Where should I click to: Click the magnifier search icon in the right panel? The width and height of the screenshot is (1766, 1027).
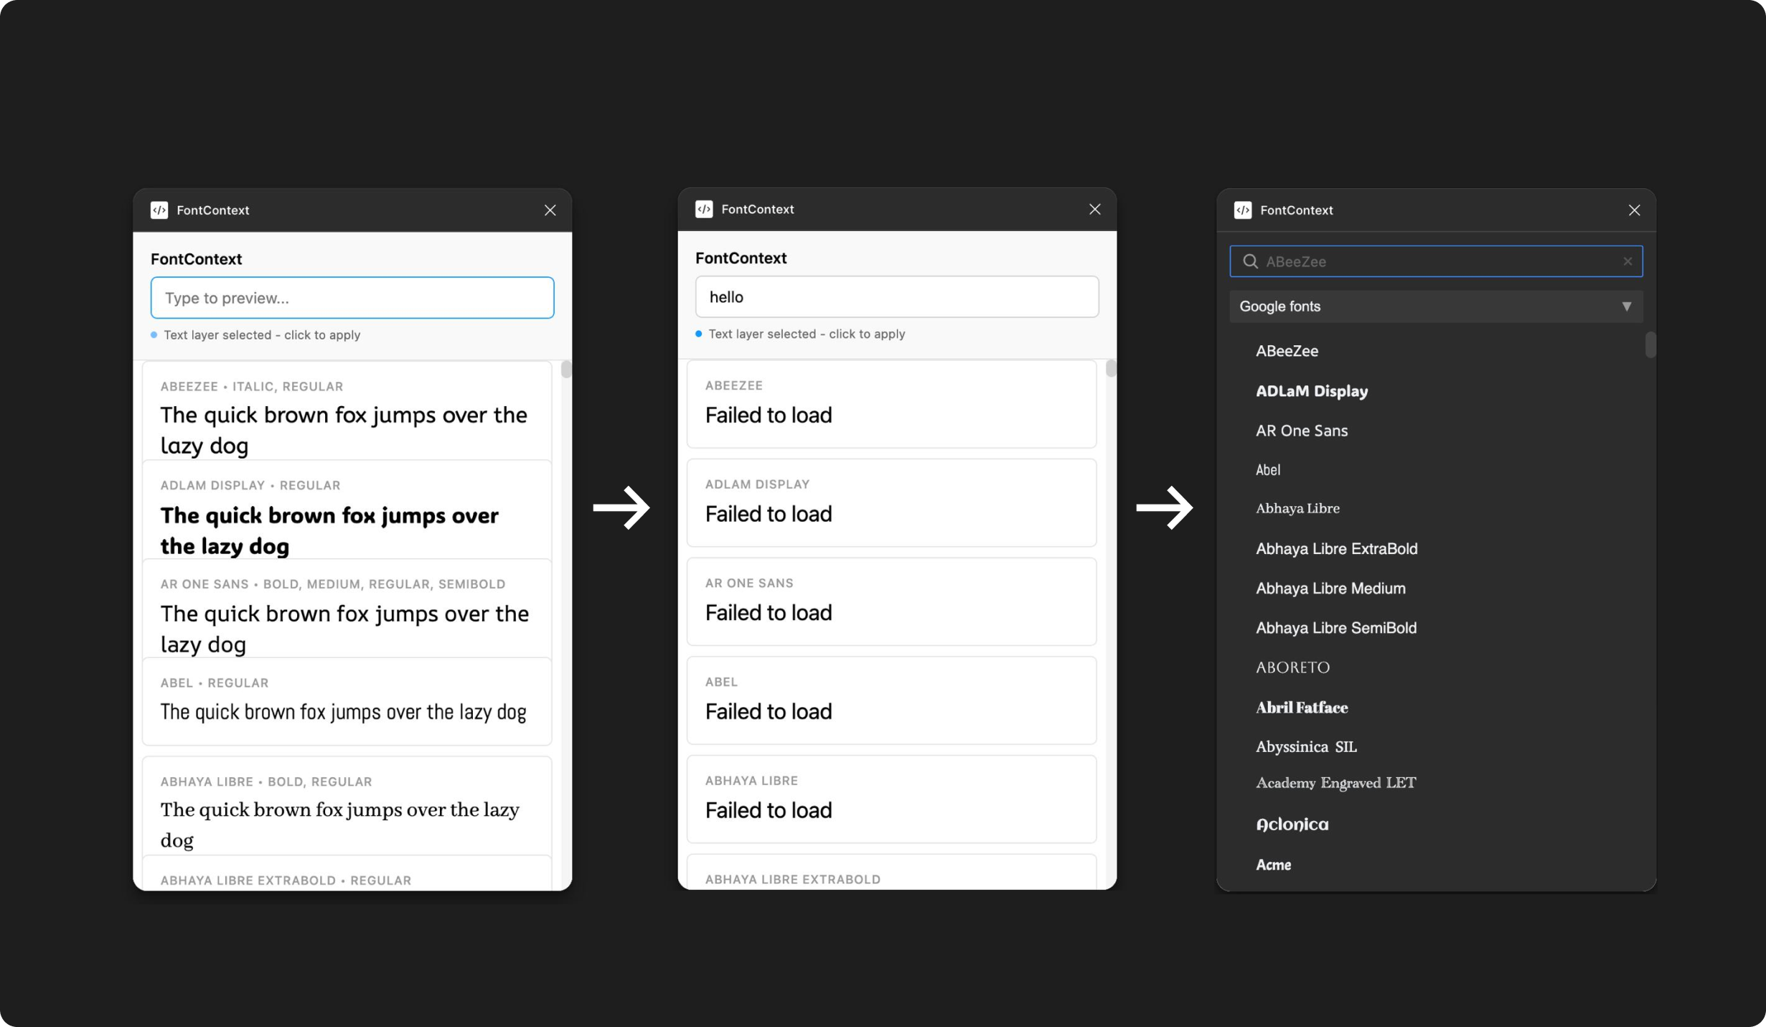coord(1250,262)
